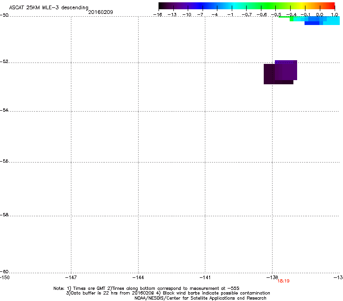
Task: Click the dark blue data patch below the colorbar
Action: pyautogui.click(x=312, y=23)
